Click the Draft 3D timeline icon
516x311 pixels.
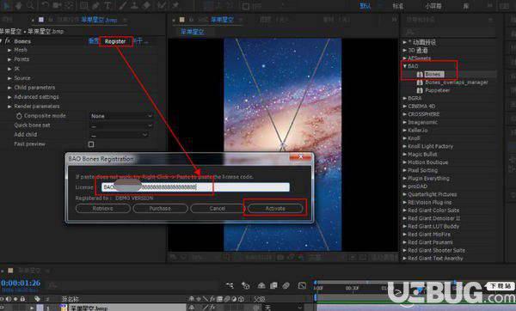tap(245, 285)
